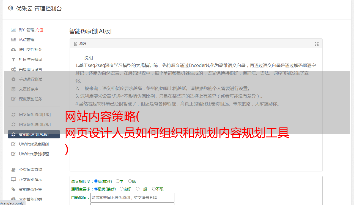Click the database icon for 文章暂存库

pos(13,89)
